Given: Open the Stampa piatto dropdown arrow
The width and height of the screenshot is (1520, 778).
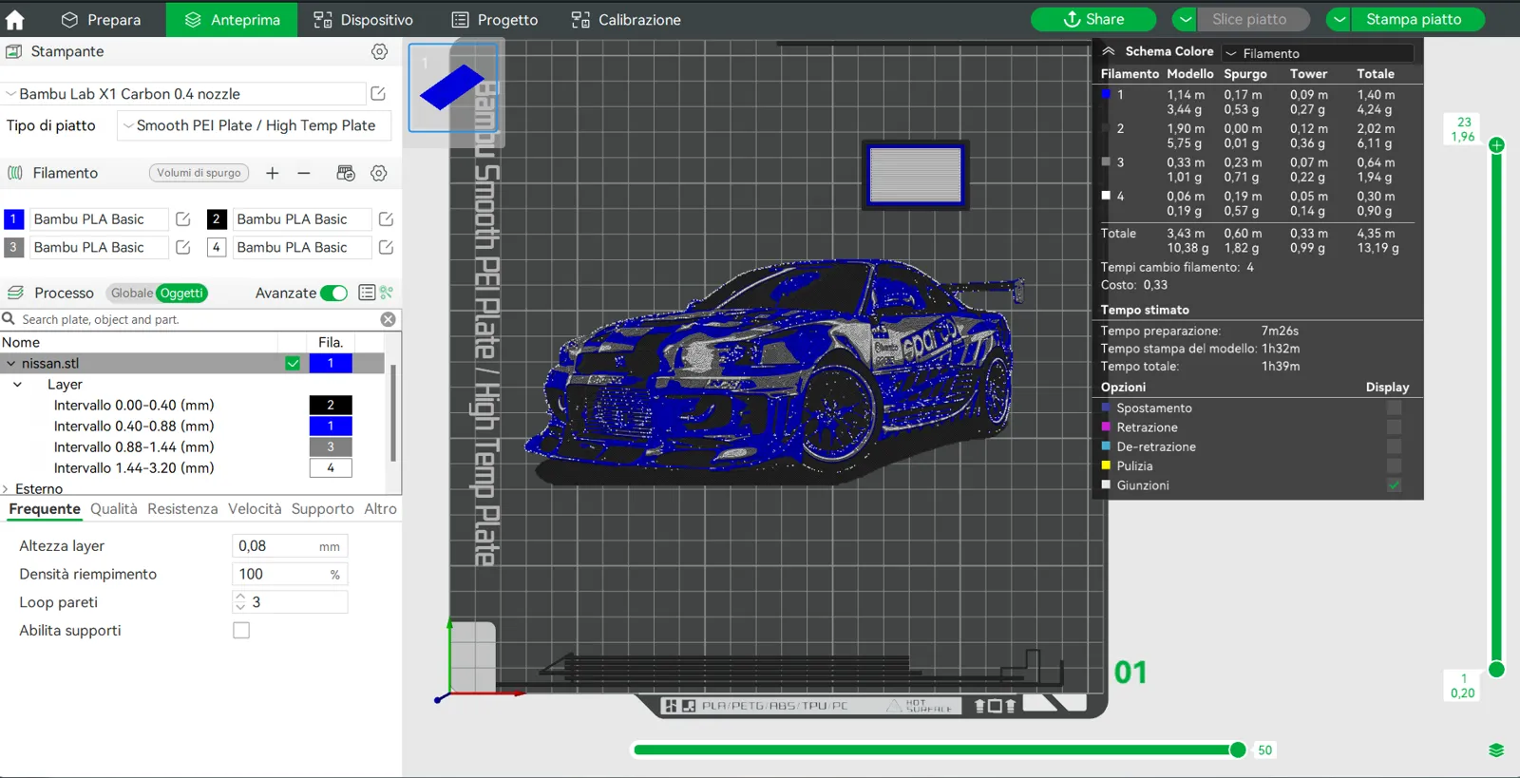Looking at the screenshot, I should point(1338,19).
